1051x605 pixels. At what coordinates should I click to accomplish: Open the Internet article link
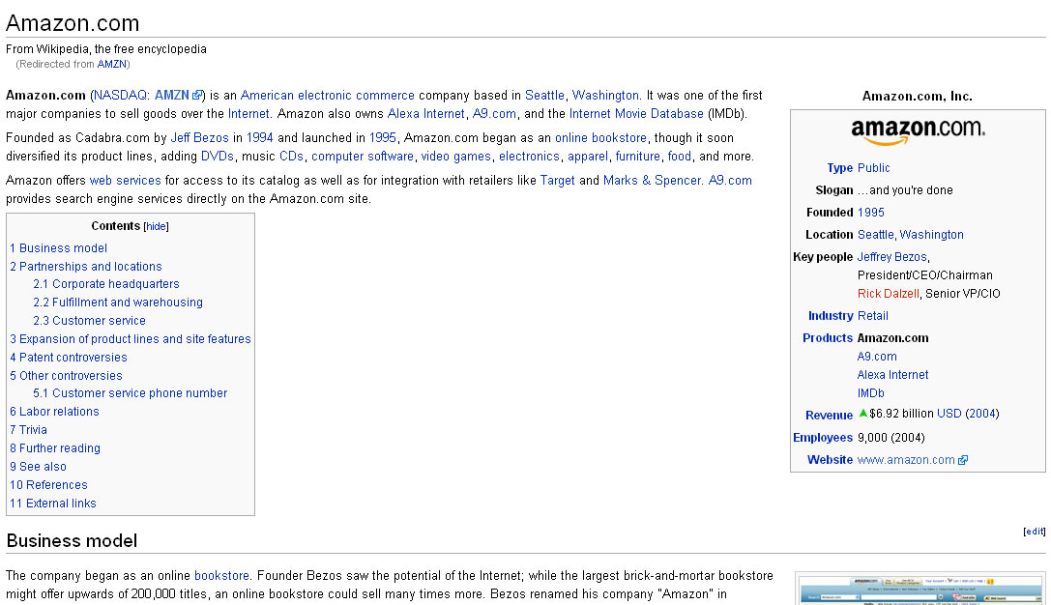point(248,114)
